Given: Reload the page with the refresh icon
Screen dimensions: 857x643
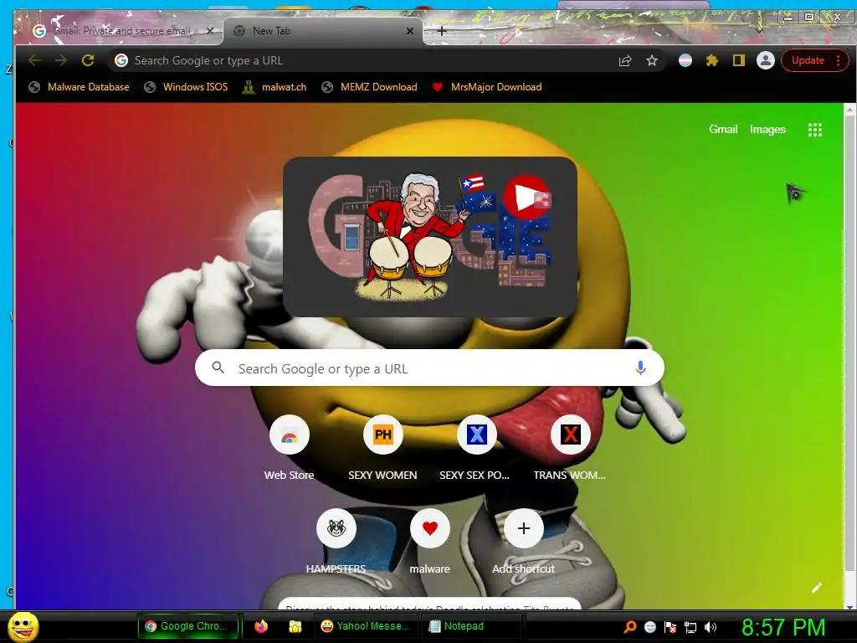Looking at the screenshot, I should 88,60.
